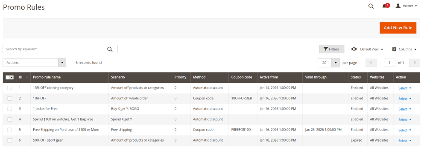This screenshot has height=157, width=427.
Task: Open the Default View bookmark dropdown
Action: [367, 49]
